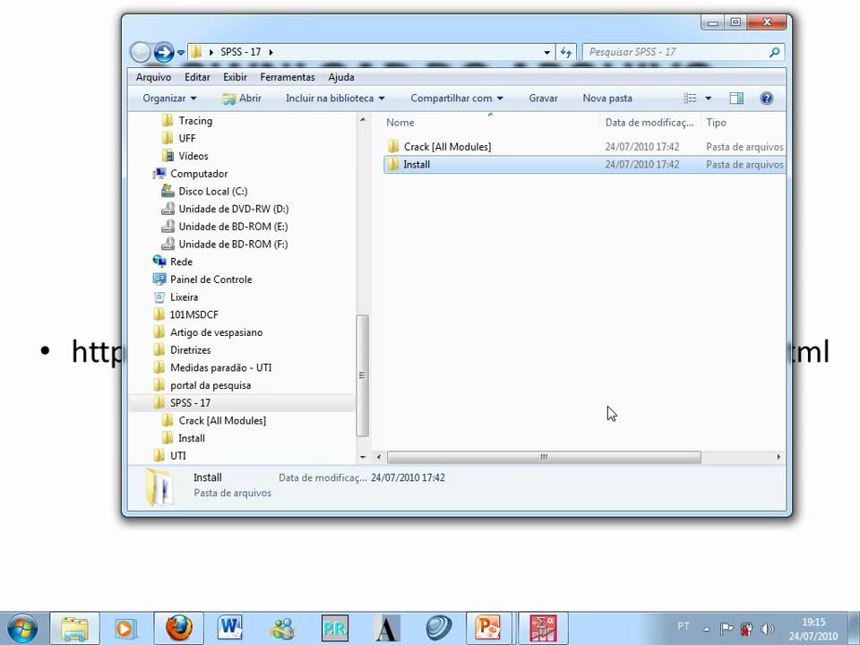The height and width of the screenshot is (645, 860).
Task: Sort by Data de modificação column header
Action: pos(650,123)
